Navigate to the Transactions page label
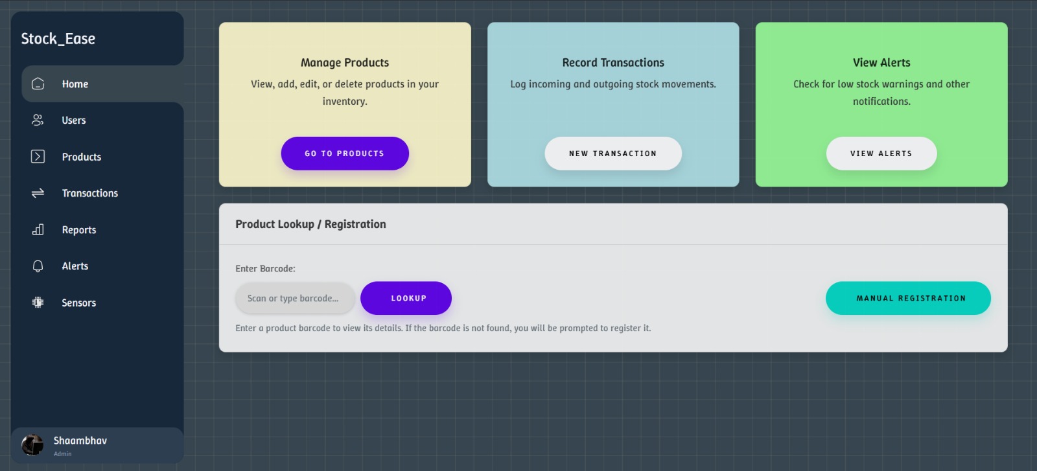The height and width of the screenshot is (471, 1037). point(90,193)
